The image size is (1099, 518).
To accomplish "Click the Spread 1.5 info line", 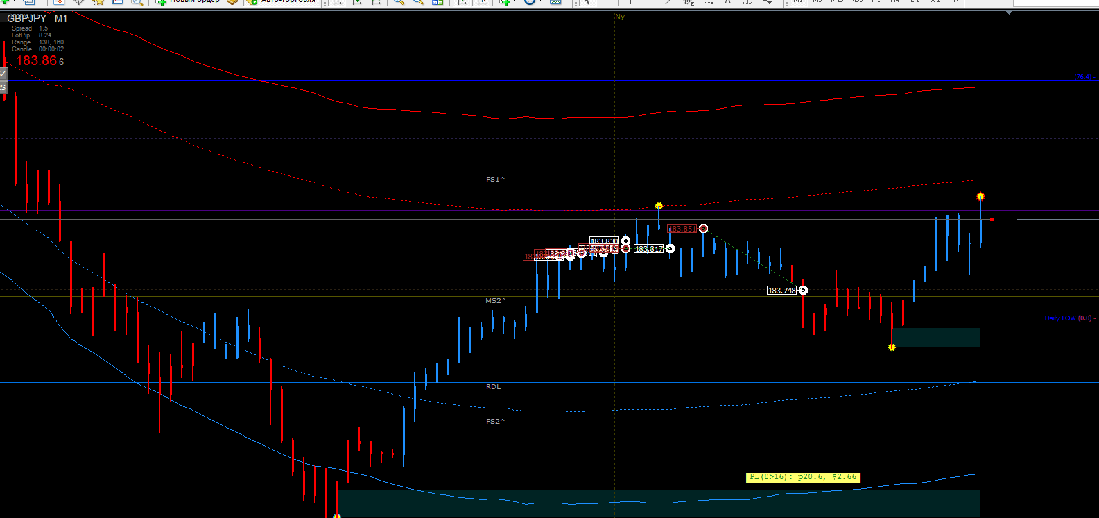I will pyautogui.click(x=30, y=28).
